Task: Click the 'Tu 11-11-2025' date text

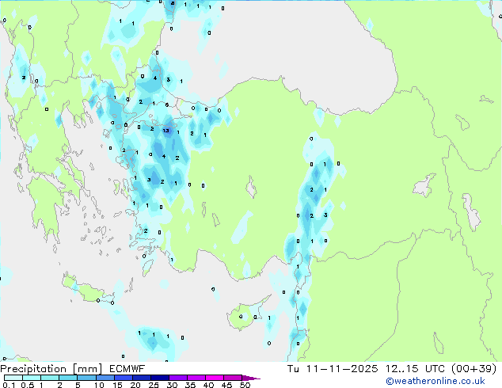Action: pyautogui.click(x=333, y=369)
